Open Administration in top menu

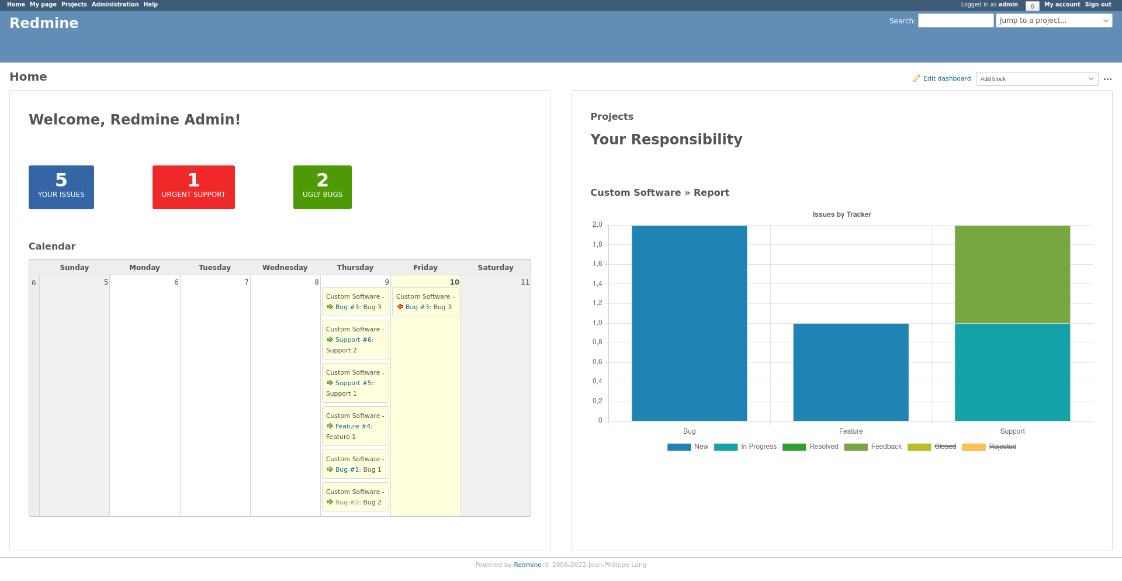pos(115,4)
